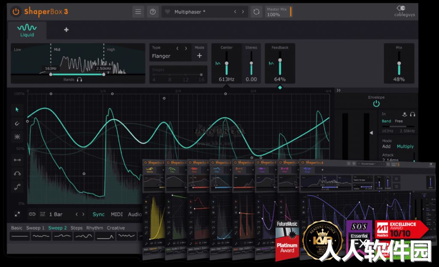Click the 1 Bar length value
Screen dimensions: 439x267
click(x=56, y=214)
